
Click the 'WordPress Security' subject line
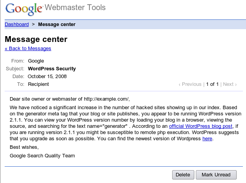(x=52, y=69)
